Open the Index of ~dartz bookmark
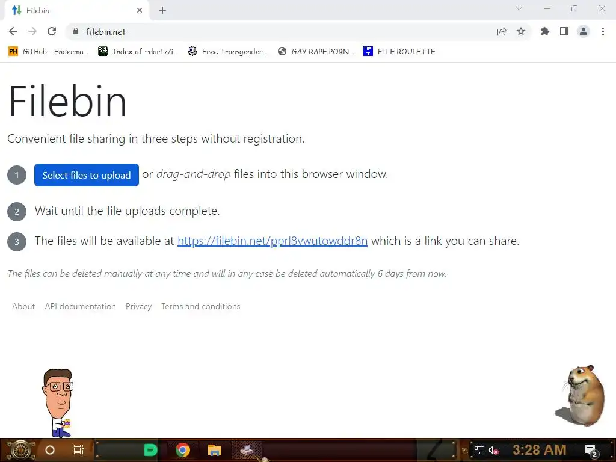Image resolution: width=616 pixels, height=462 pixels. tap(138, 52)
